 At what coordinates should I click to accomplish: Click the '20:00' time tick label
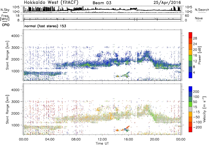coord(155,139)
